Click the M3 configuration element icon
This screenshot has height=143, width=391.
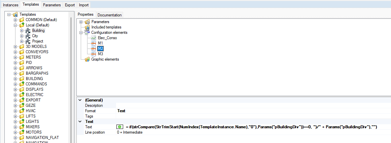pos(94,54)
